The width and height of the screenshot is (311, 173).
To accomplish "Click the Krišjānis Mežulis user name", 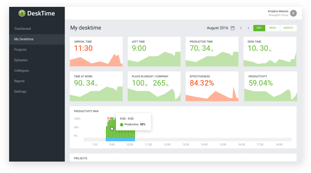I will pyautogui.click(x=278, y=11).
